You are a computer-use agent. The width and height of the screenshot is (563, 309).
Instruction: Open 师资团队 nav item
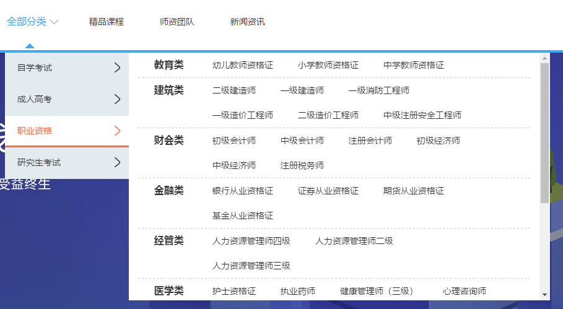coord(177,22)
